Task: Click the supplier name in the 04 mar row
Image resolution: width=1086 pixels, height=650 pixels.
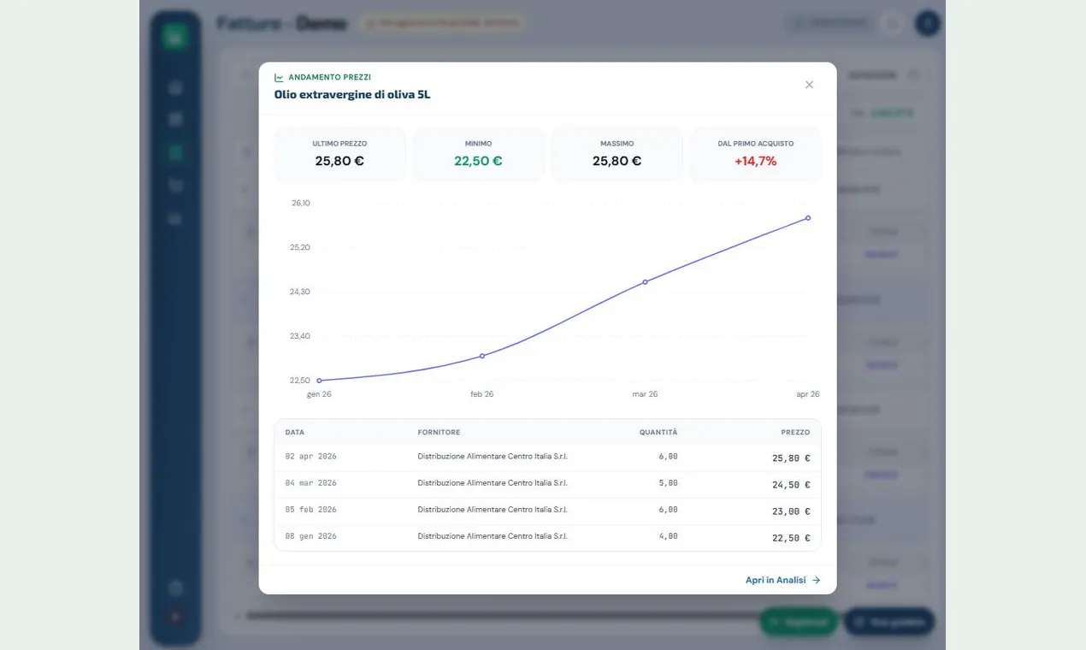Action: [493, 483]
